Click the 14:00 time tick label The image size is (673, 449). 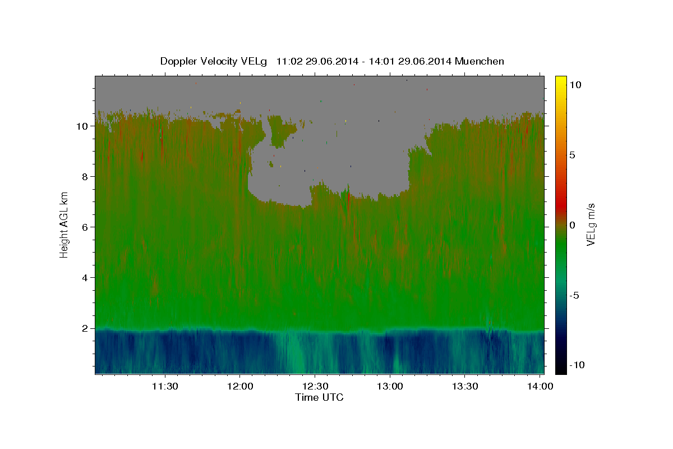point(540,387)
